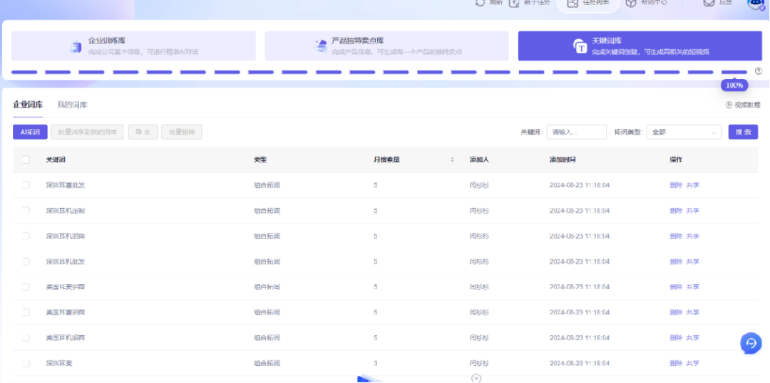Image resolution: width=770 pixels, height=383 pixels.
Task: Click the 导出 export button
Action: click(143, 132)
